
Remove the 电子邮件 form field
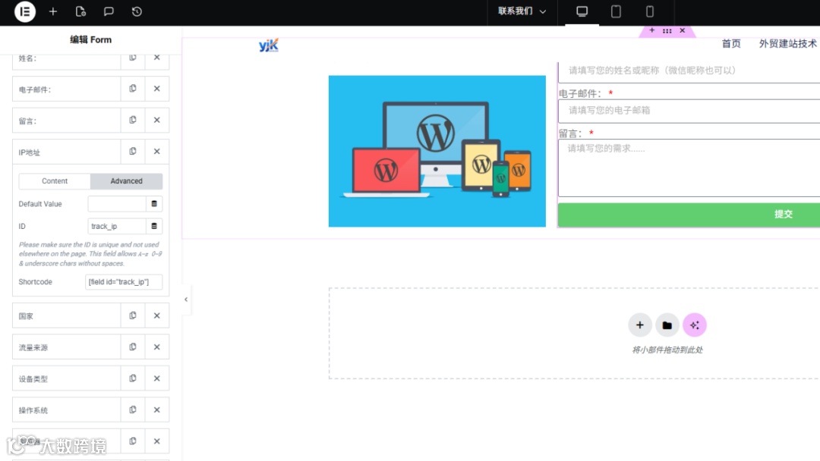(x=157, y=89)
